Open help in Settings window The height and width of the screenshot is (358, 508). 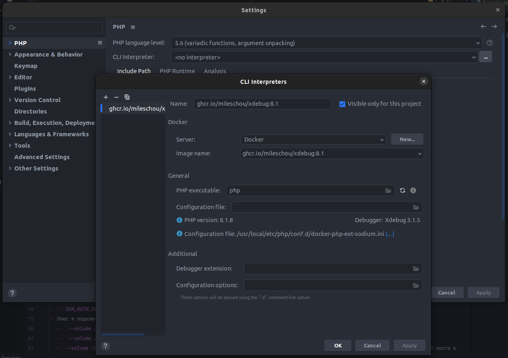point(12,293)
